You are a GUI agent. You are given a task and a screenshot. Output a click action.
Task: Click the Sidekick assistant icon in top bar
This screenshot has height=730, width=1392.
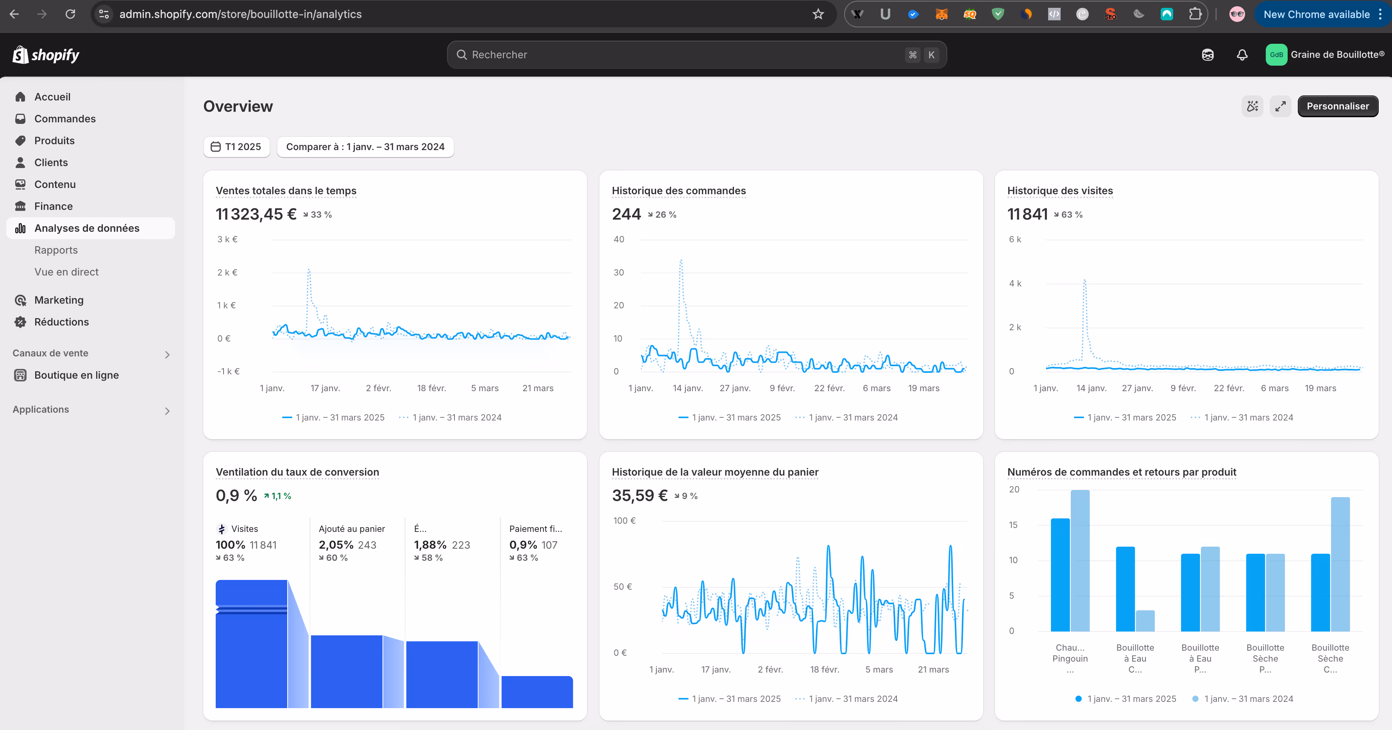click(x=1207, y=55)
